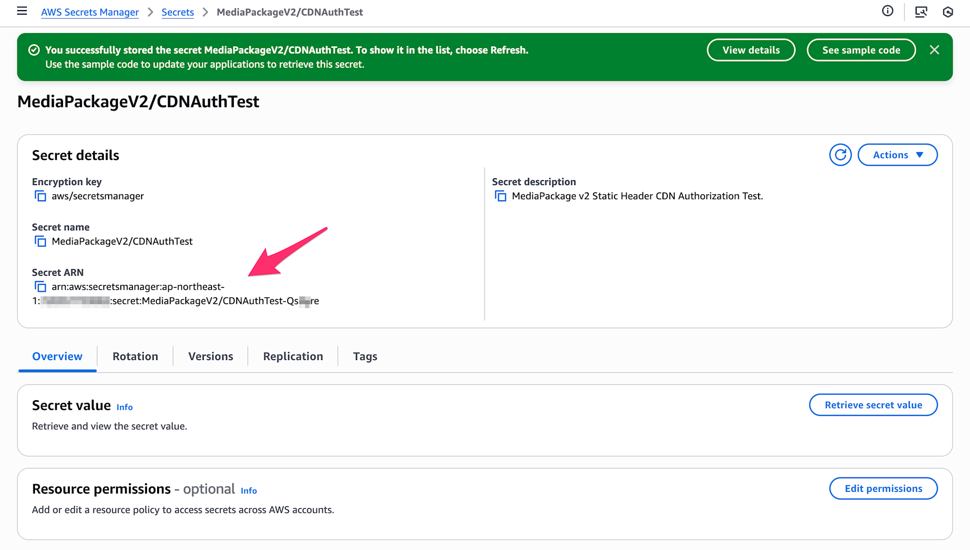Switch to the Rotation tab
This screenshot has width=970, height=550.
click(135, 356)
